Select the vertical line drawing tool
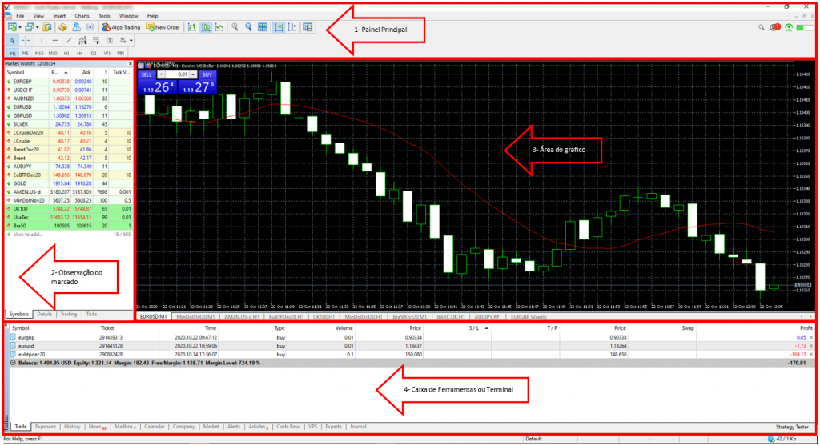This screenshot has height=446, width=820. click(42, 40)
